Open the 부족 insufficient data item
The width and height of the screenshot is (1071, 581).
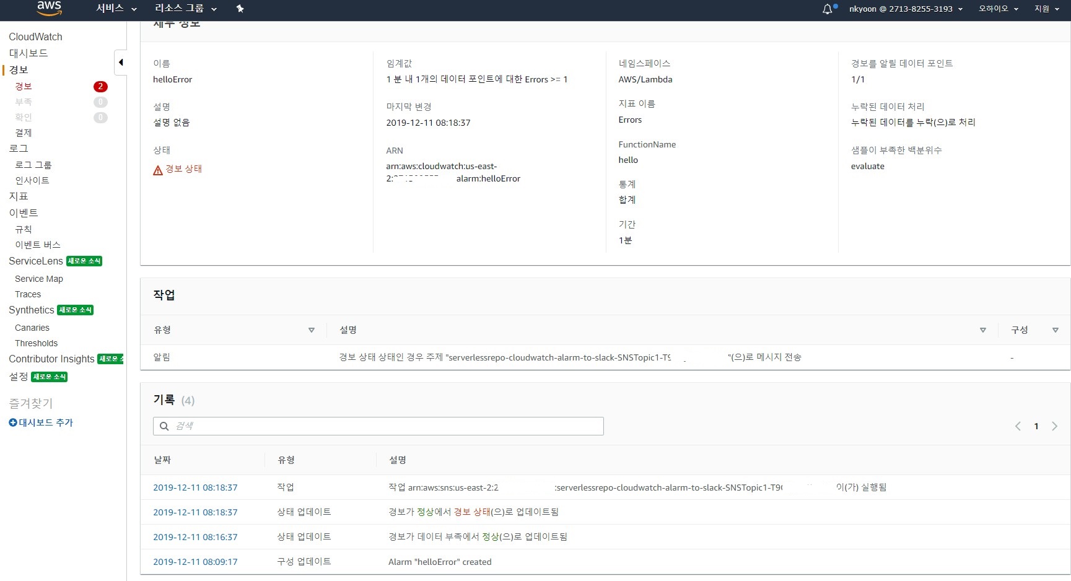[x=24, y=102]
